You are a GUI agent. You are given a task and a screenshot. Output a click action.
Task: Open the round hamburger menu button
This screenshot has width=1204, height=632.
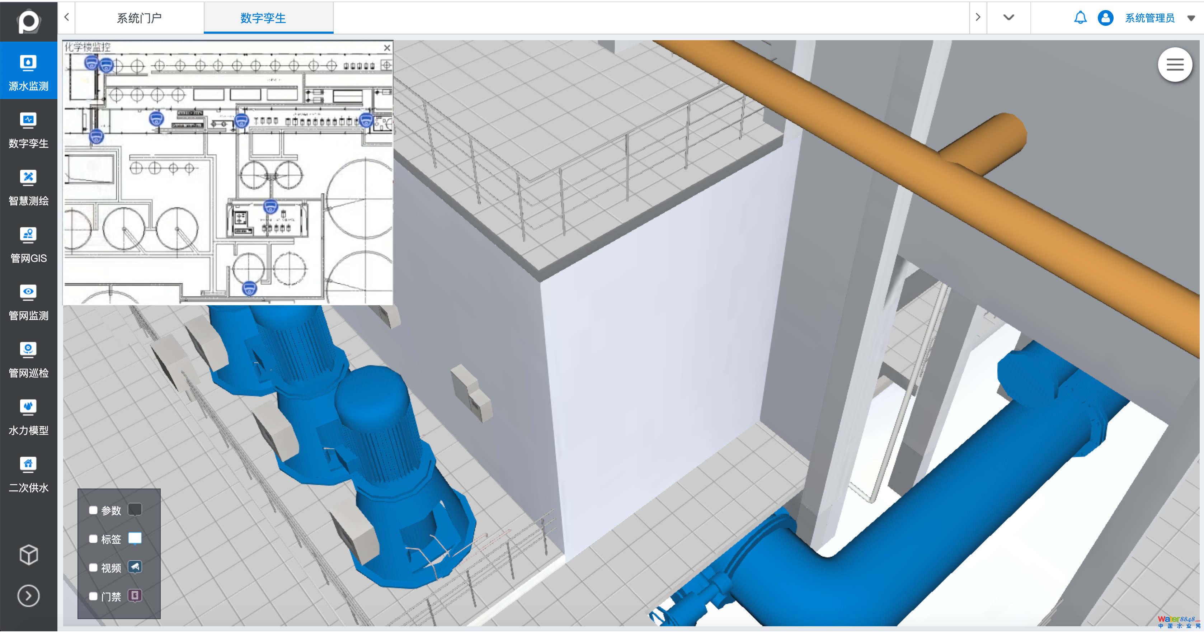click(1175, 65)
